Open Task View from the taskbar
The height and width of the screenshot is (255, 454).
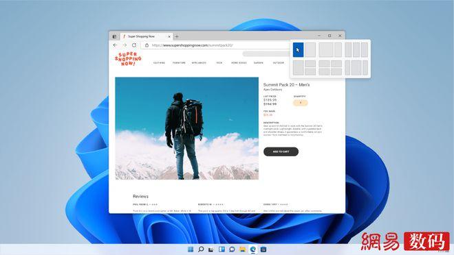coord(211,250)
